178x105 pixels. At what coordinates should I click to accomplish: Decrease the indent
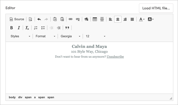coord(51,28)
